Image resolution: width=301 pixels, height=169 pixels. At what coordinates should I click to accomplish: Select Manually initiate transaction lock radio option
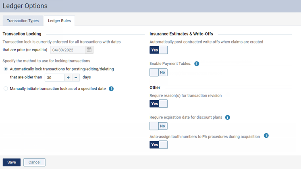6,89
